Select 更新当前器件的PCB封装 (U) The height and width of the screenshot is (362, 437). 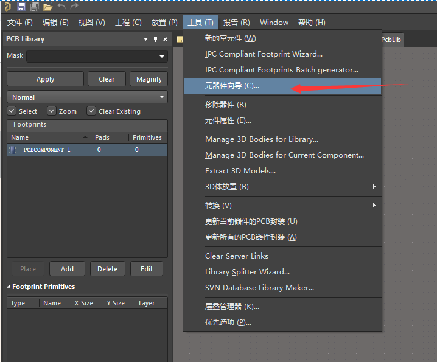tap(282, 221)
